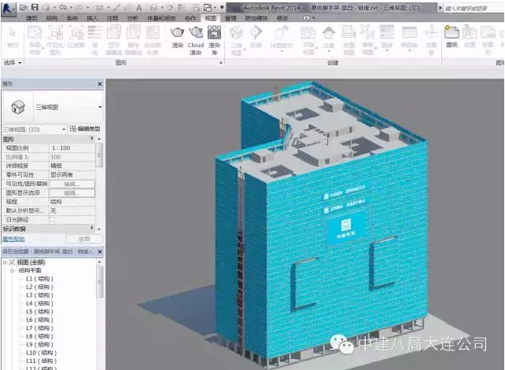This screenshot has width=505, height=370.
Task: Collapse the 结构平面 tree node
Action: [12, 270]
